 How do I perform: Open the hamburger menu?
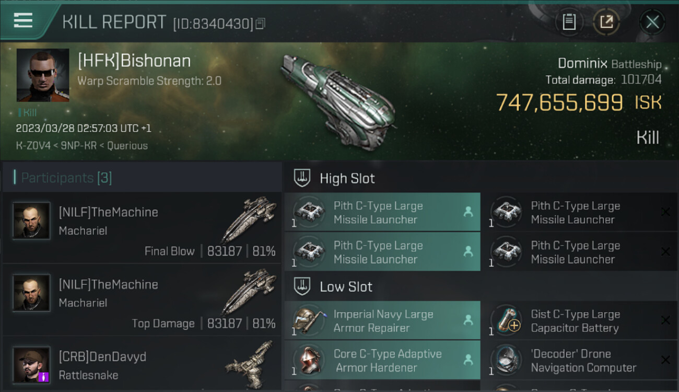coord(24,21)
